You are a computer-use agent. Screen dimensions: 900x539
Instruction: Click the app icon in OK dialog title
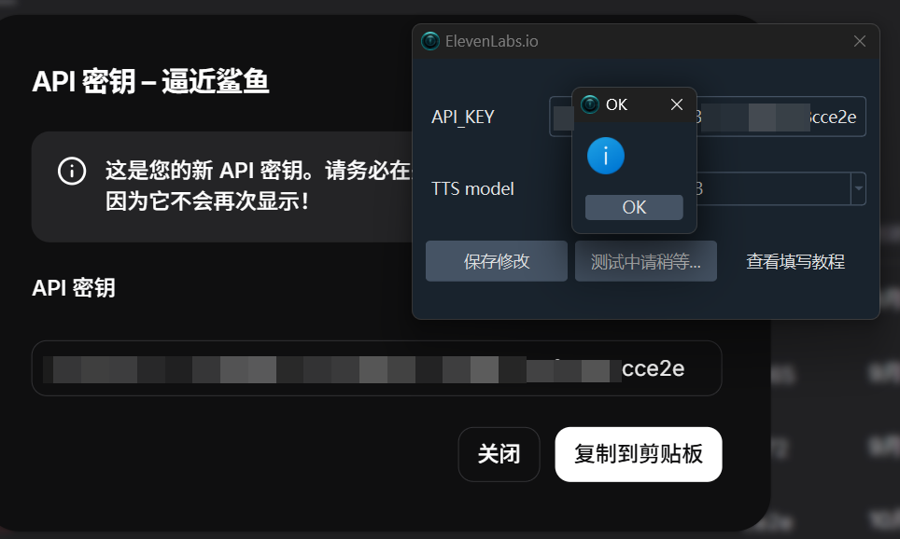click(x=590, y=104)
